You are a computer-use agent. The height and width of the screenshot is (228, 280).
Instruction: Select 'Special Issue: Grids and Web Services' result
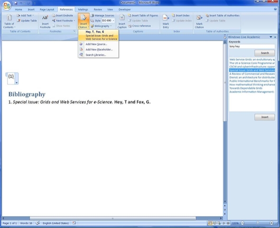(x=252, y=70)
